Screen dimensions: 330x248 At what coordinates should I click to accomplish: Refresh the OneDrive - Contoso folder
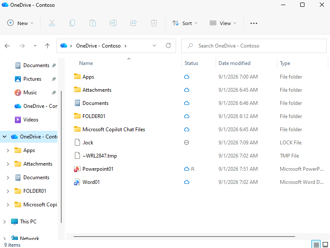click(x=168, y=45)
